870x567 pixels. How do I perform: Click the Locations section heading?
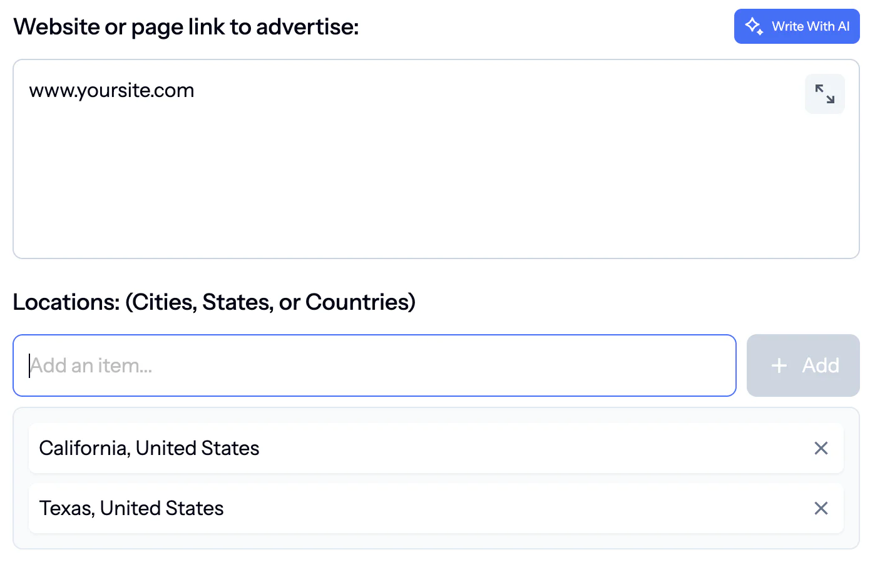pos(214,302)
